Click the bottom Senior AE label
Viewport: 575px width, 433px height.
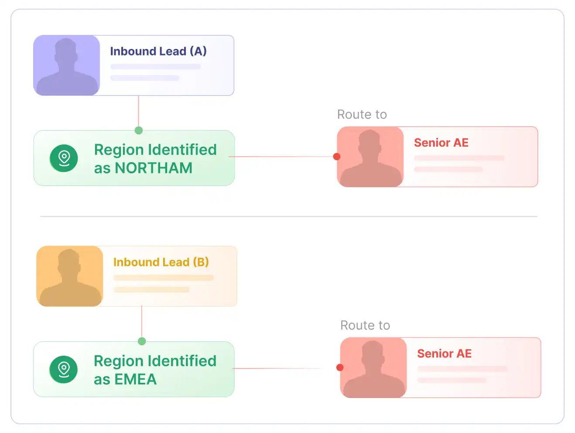[444, 354]
